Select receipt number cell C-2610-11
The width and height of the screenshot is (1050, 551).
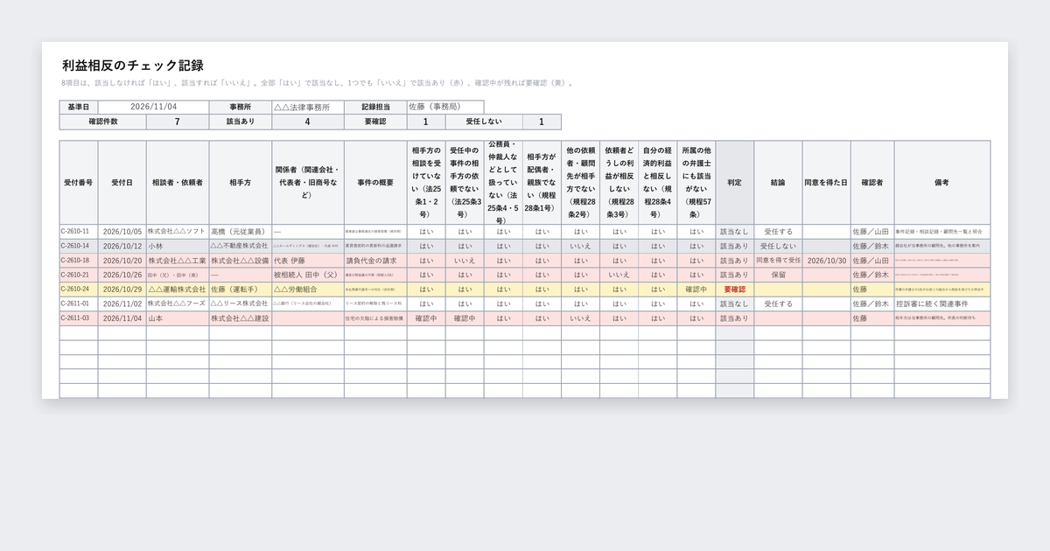79,232
